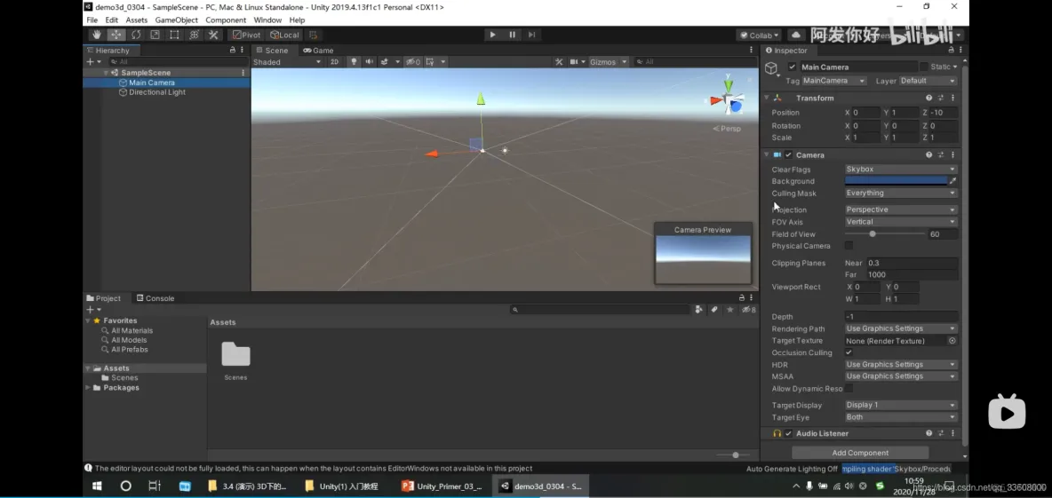
Task: Select the Hand tool in the toolbar
Action: [97, 35]
